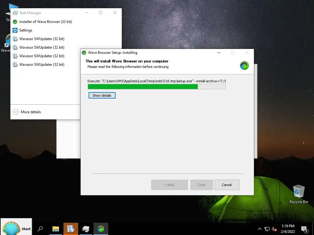Open taskbar search magnifier

point(40,229)
